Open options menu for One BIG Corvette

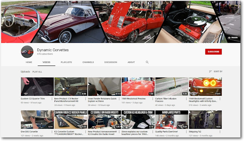52,132
